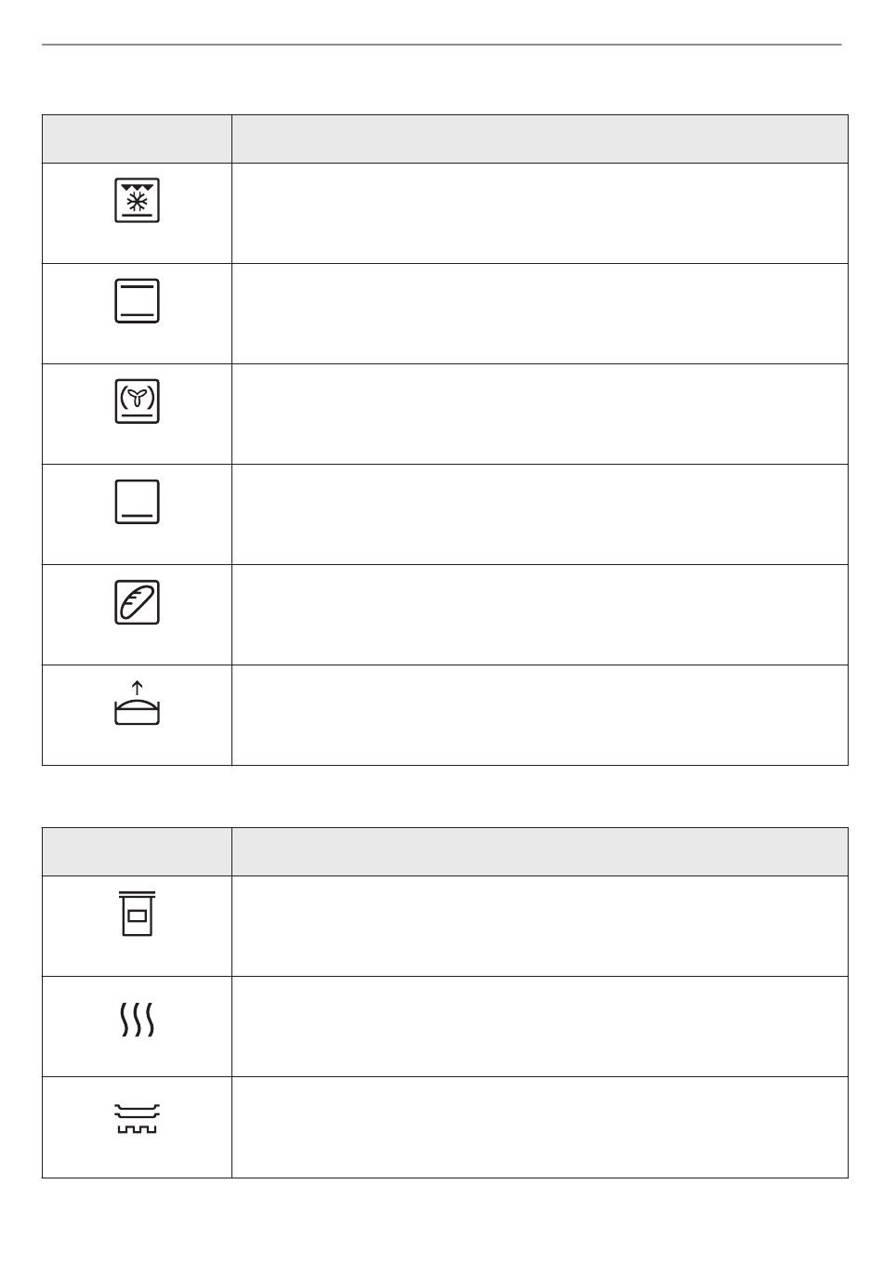Click the second table's wide gray header cell
Image resolution: width=883 pixels, height=1277 pixels.
click(x=540, y=852)
